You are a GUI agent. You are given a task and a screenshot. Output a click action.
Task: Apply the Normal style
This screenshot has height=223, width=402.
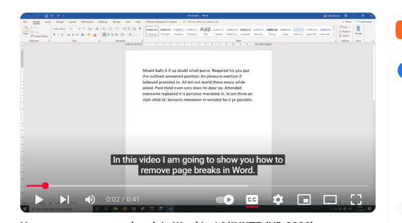(x=152, y=31)
